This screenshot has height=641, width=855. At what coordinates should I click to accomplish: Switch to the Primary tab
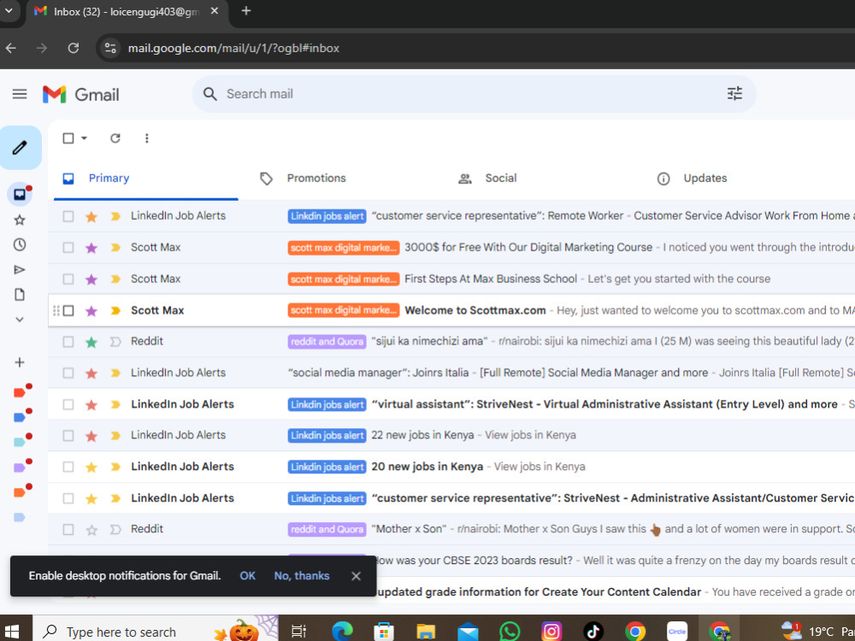point(146,179)
